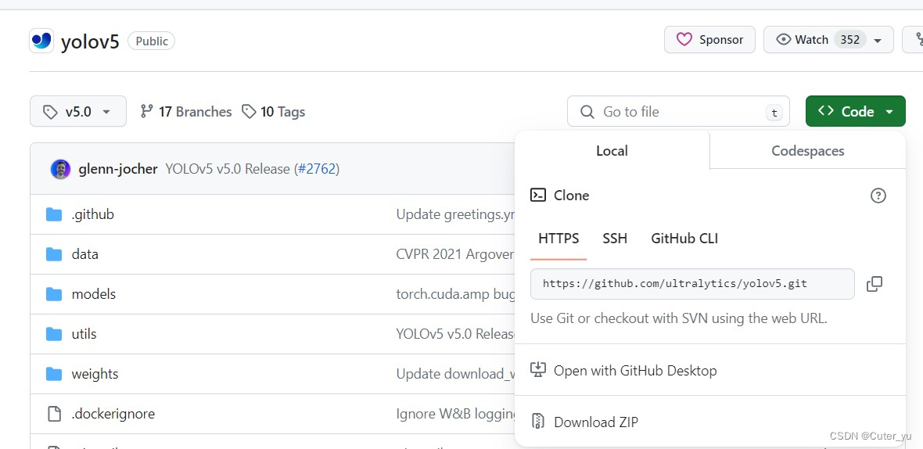Click Download ZIP

710,422
